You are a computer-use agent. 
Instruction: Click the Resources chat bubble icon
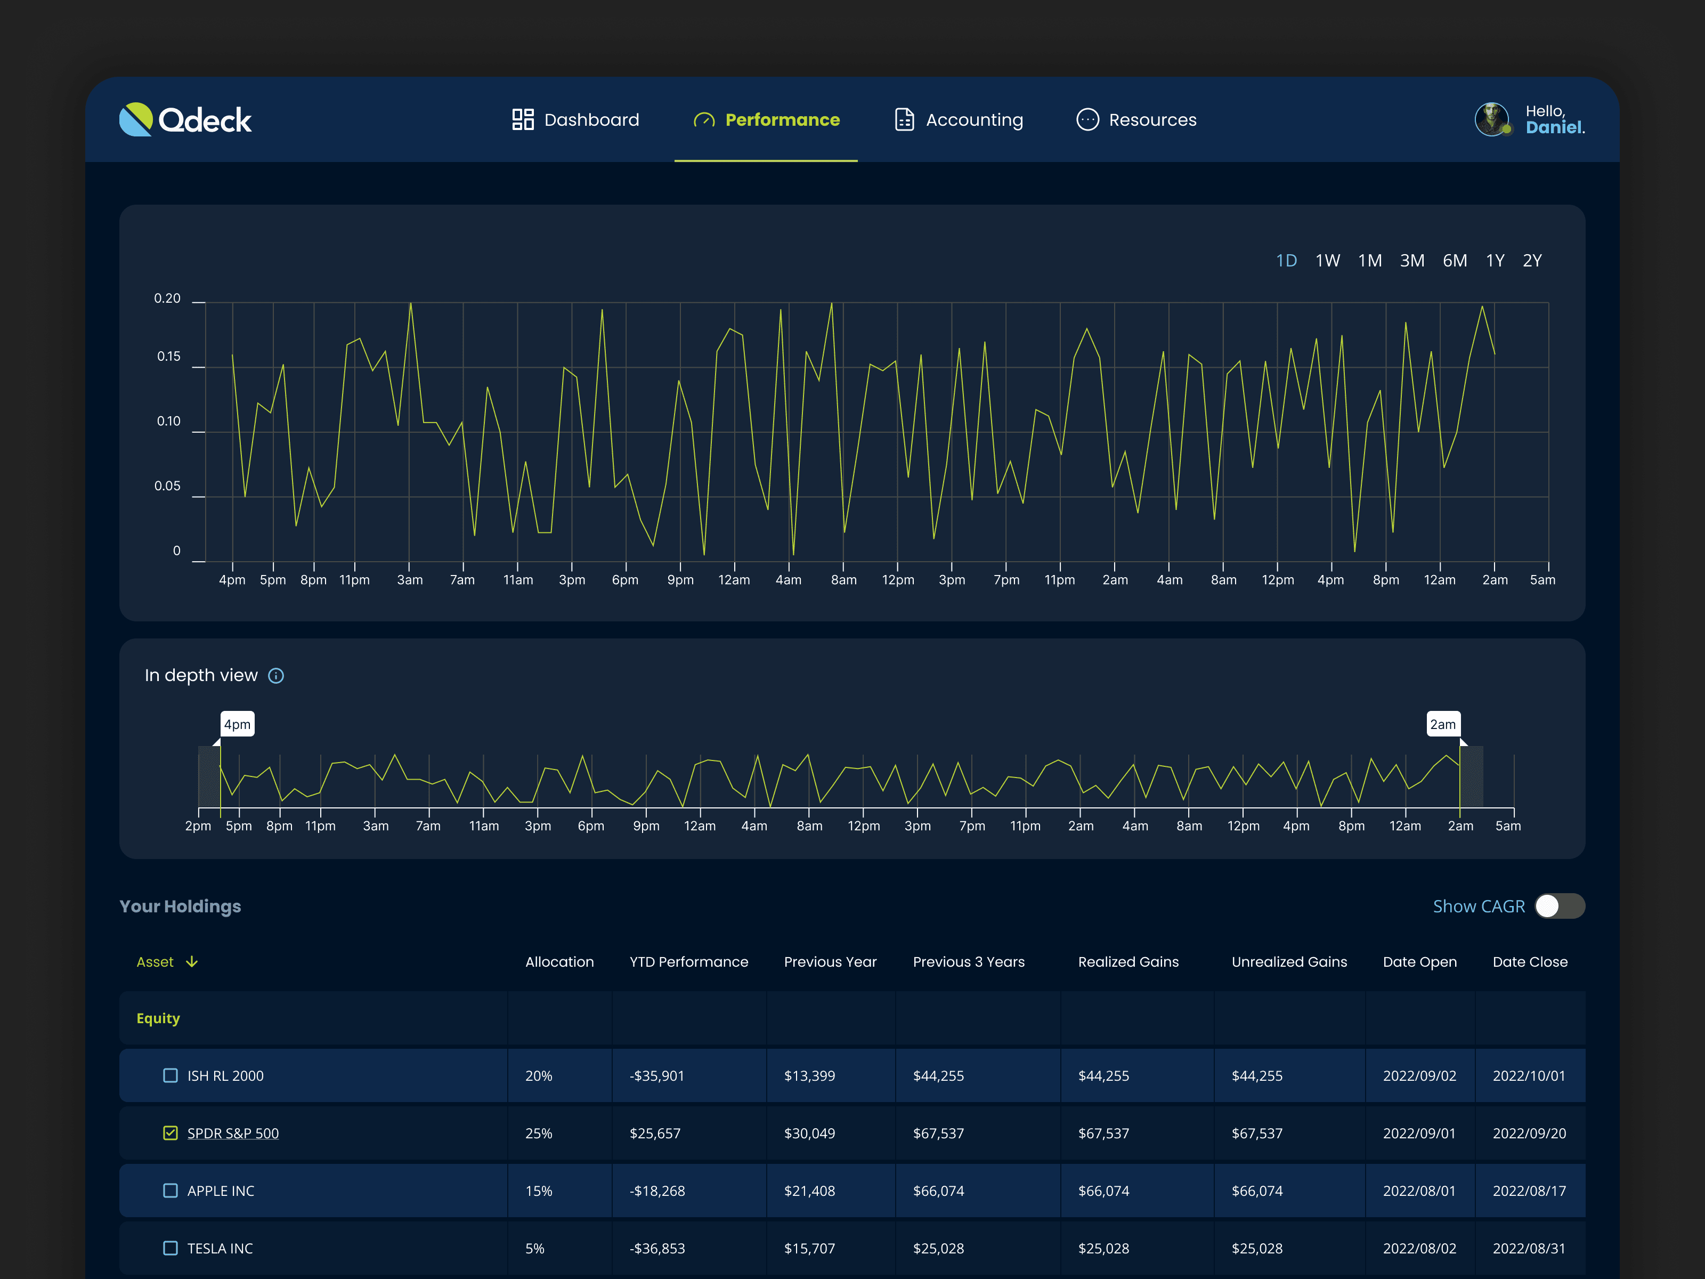tap(1087, 119)
